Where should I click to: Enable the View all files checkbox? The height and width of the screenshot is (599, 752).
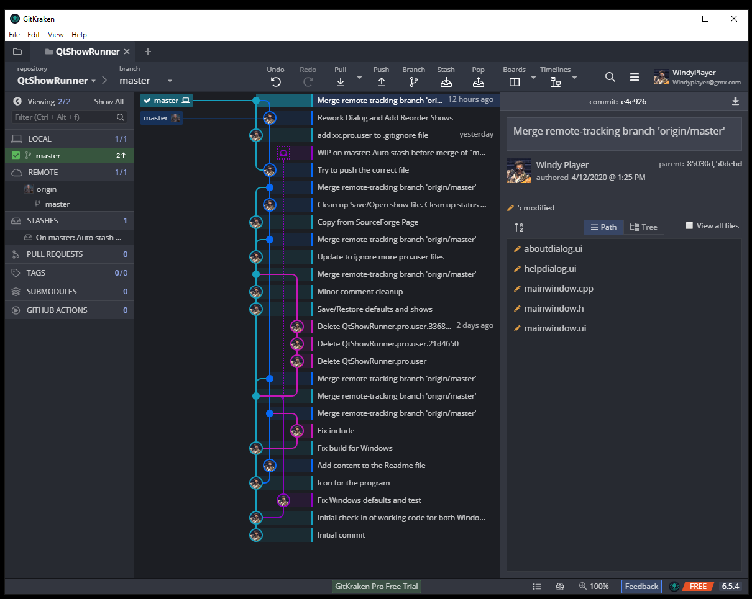pyautogui.click(x=689, y=226)
